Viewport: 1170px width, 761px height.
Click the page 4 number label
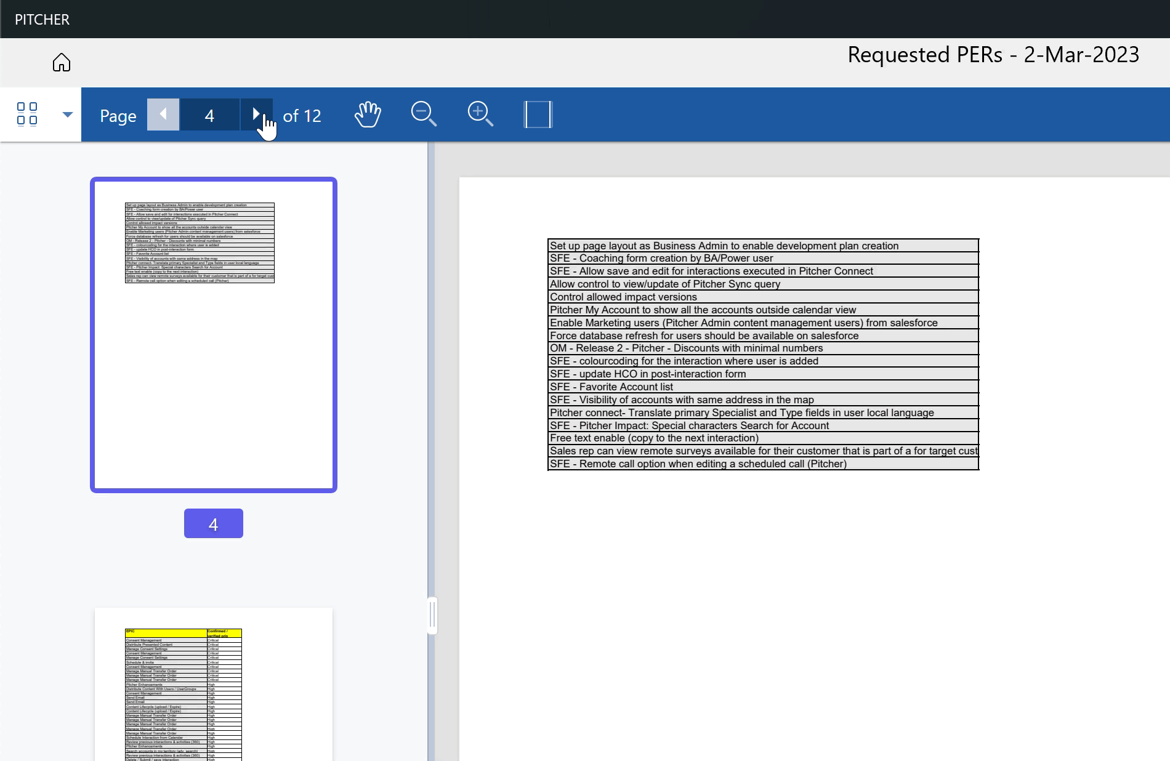pos(213,524)
